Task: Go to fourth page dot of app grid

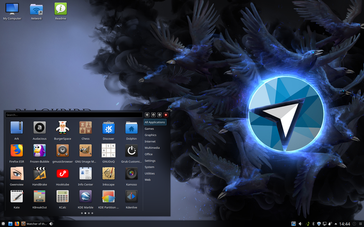Action: coord(92,213)
